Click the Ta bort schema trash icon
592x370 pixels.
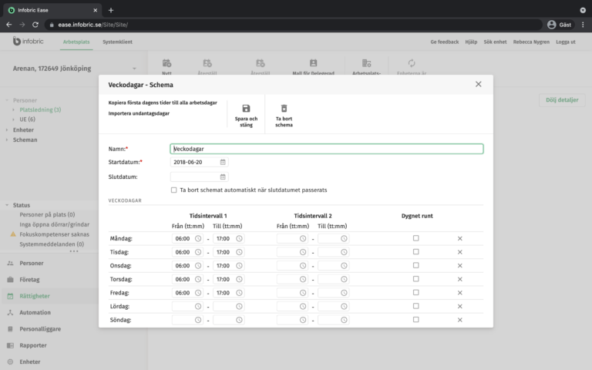(284, 109)
